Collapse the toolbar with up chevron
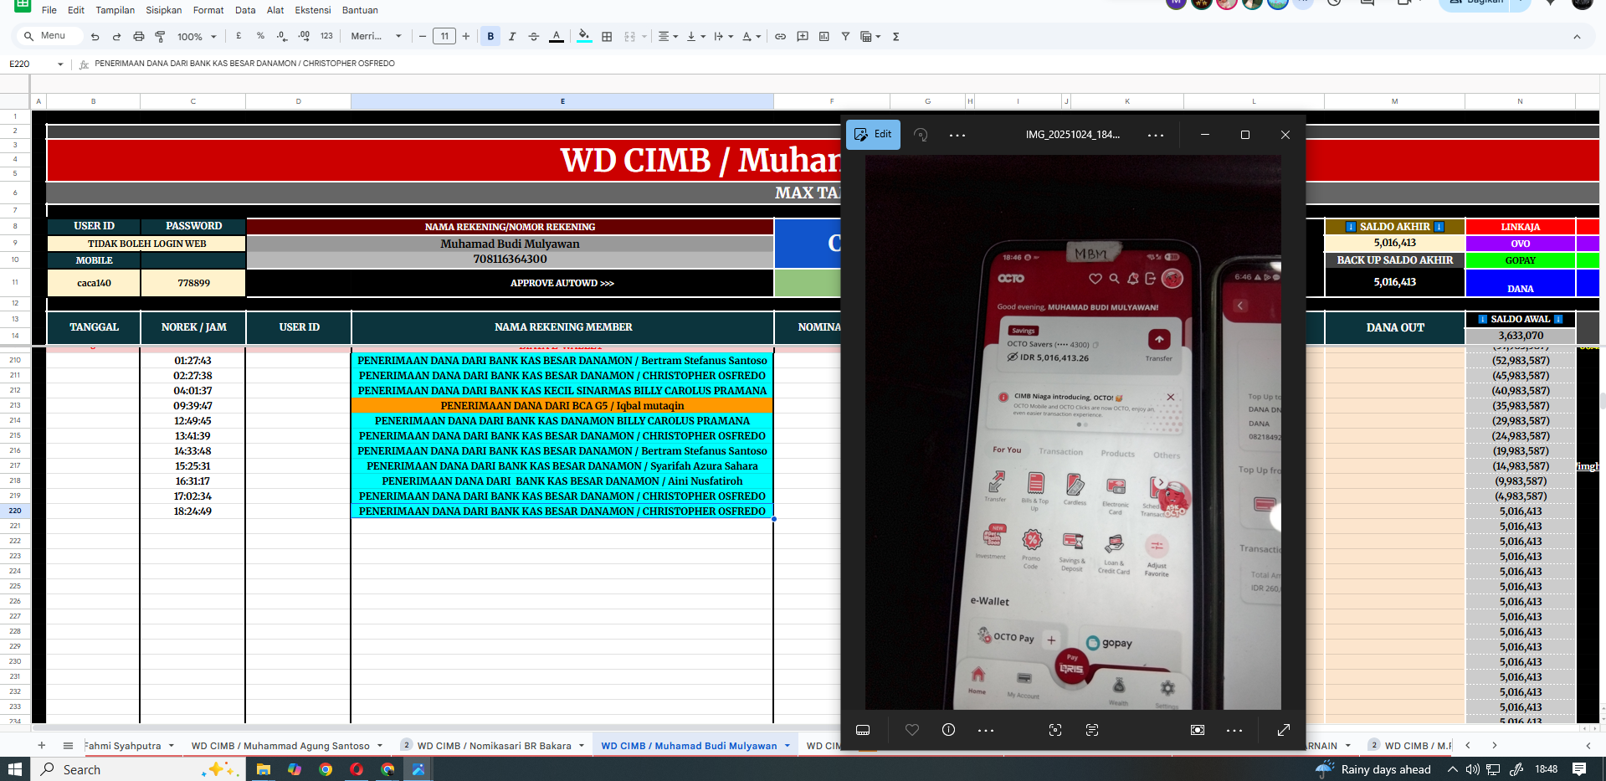Screen dimensions: 1606x781 pos(1577,36)
